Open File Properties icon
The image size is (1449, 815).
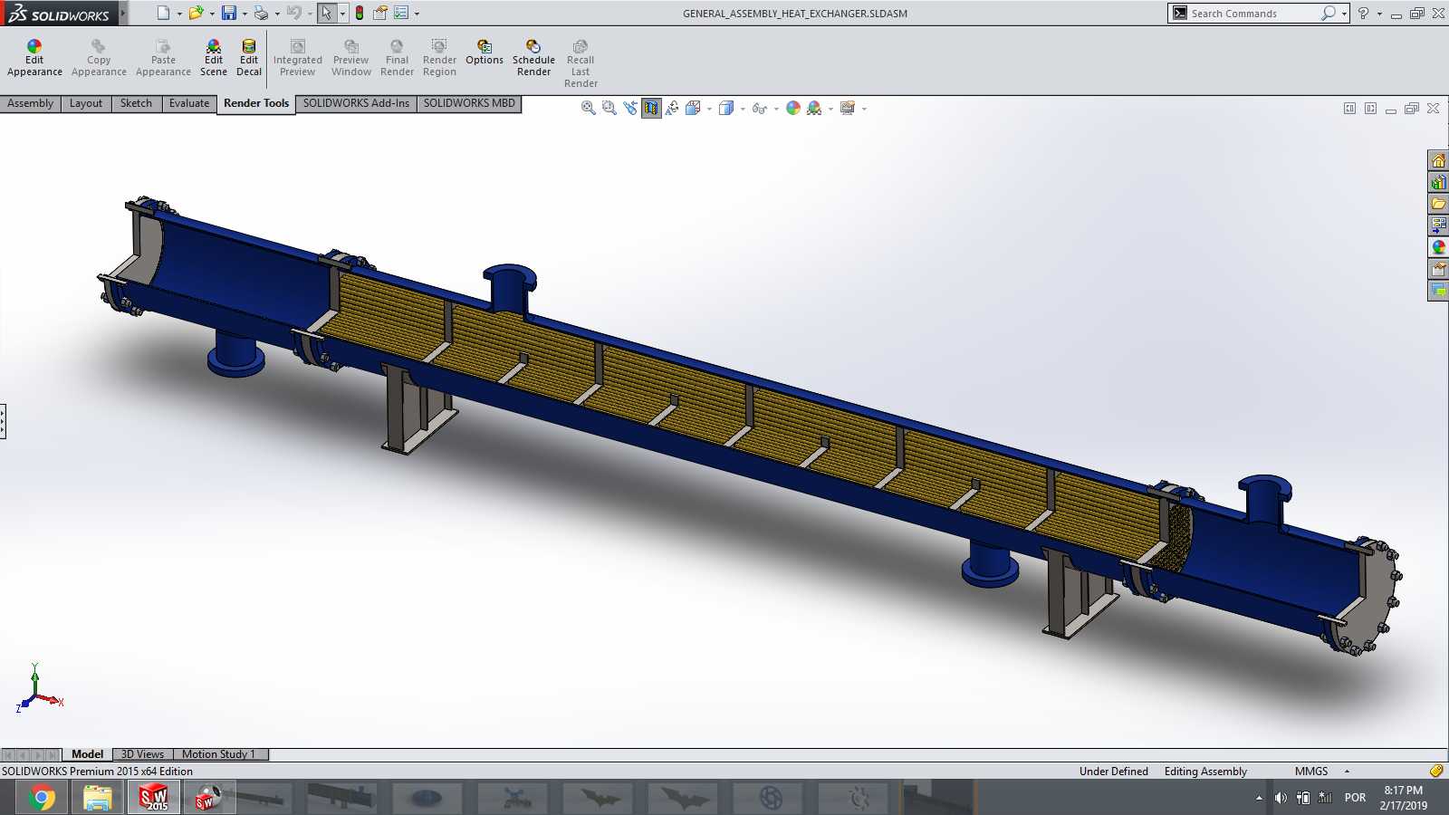click(380, 13)
